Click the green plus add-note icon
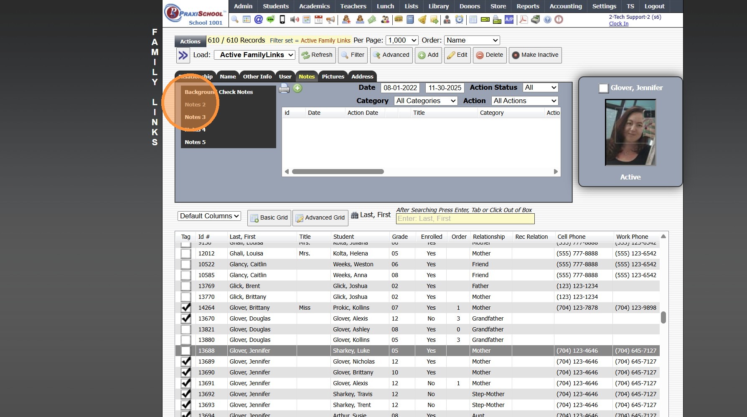Image resolution: width=747 pixels, height=417 pixels. coord(297,88)
